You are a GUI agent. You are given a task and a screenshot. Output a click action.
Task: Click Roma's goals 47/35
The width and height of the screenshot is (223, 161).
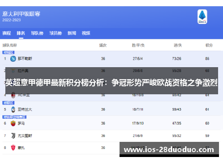[177, 123]
